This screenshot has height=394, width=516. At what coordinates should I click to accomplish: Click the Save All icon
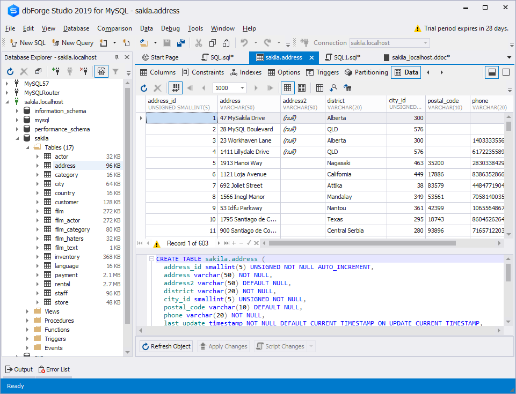[181, 43]
